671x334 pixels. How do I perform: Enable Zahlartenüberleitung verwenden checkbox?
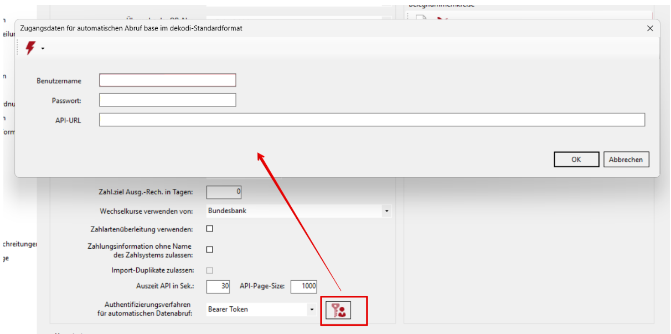(x=210, y=229)
